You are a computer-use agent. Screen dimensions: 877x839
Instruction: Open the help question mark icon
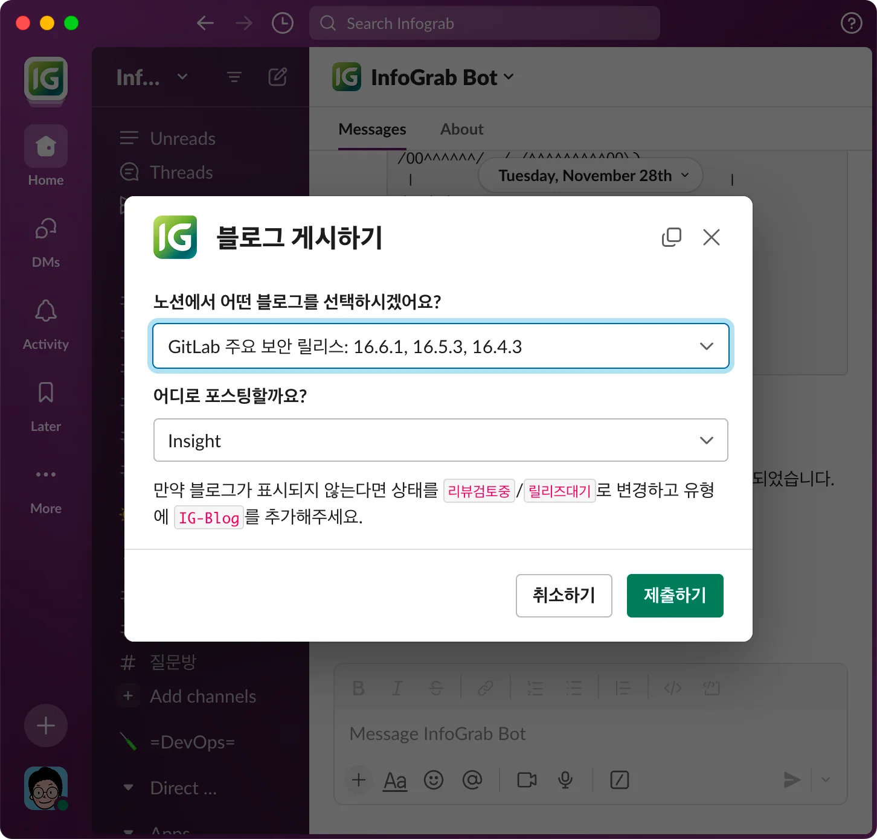tap(851, 24)
